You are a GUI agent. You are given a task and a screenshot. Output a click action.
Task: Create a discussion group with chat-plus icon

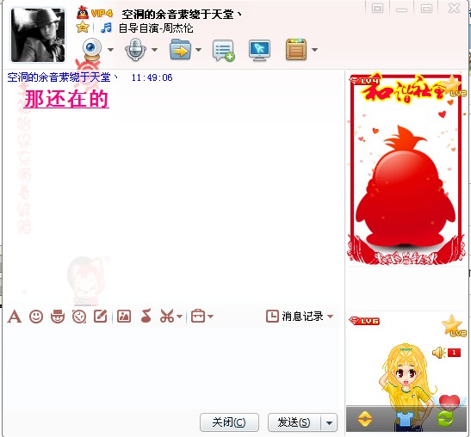point(224,51)
